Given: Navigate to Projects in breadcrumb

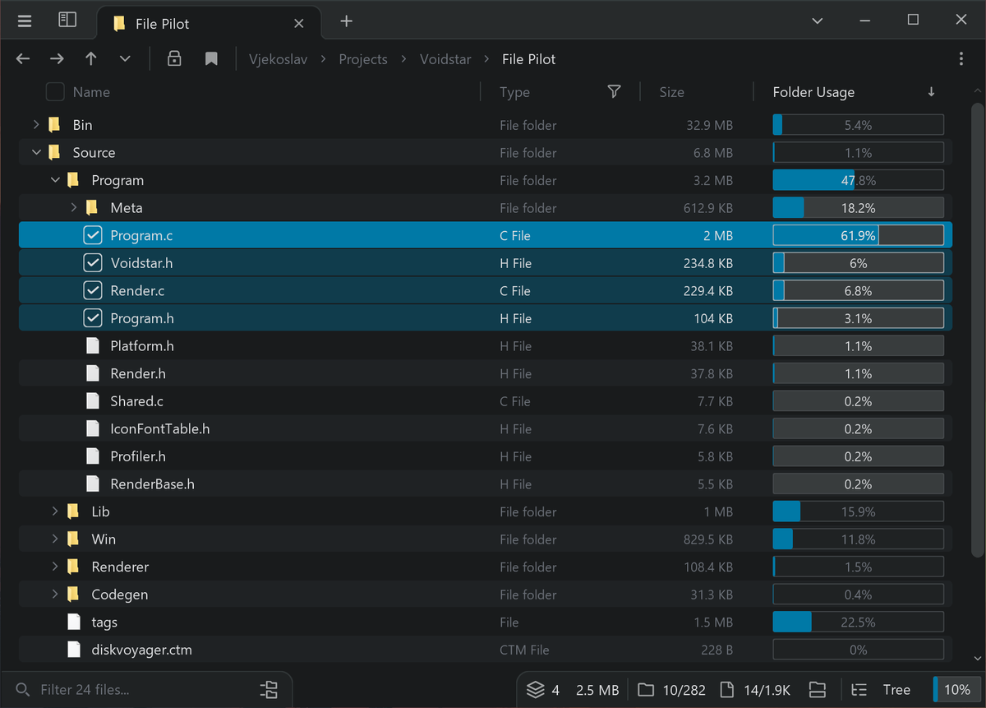Looking at the screenshot, I should tap(363, 59).
